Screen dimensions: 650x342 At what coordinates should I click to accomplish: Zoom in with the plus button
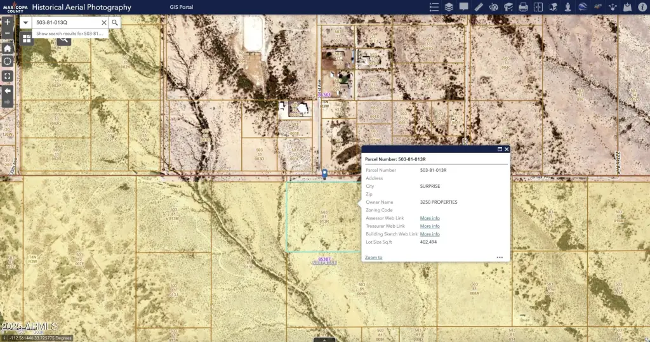tap(8, 21)
